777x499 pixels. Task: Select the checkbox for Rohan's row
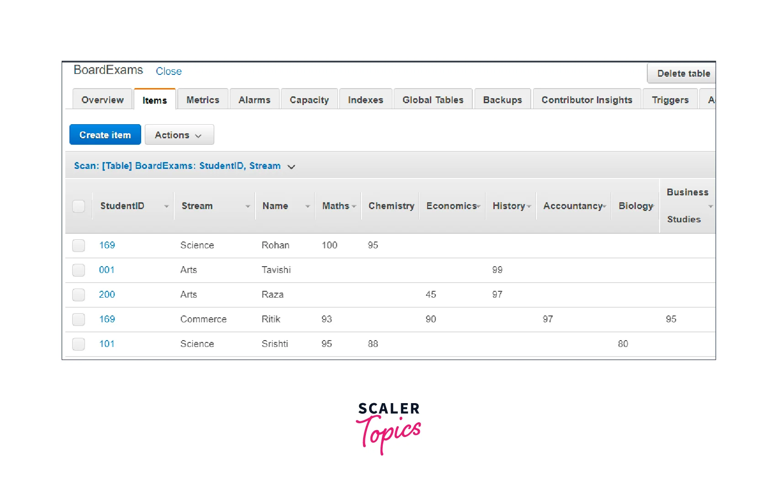click(x=79, y=246)
